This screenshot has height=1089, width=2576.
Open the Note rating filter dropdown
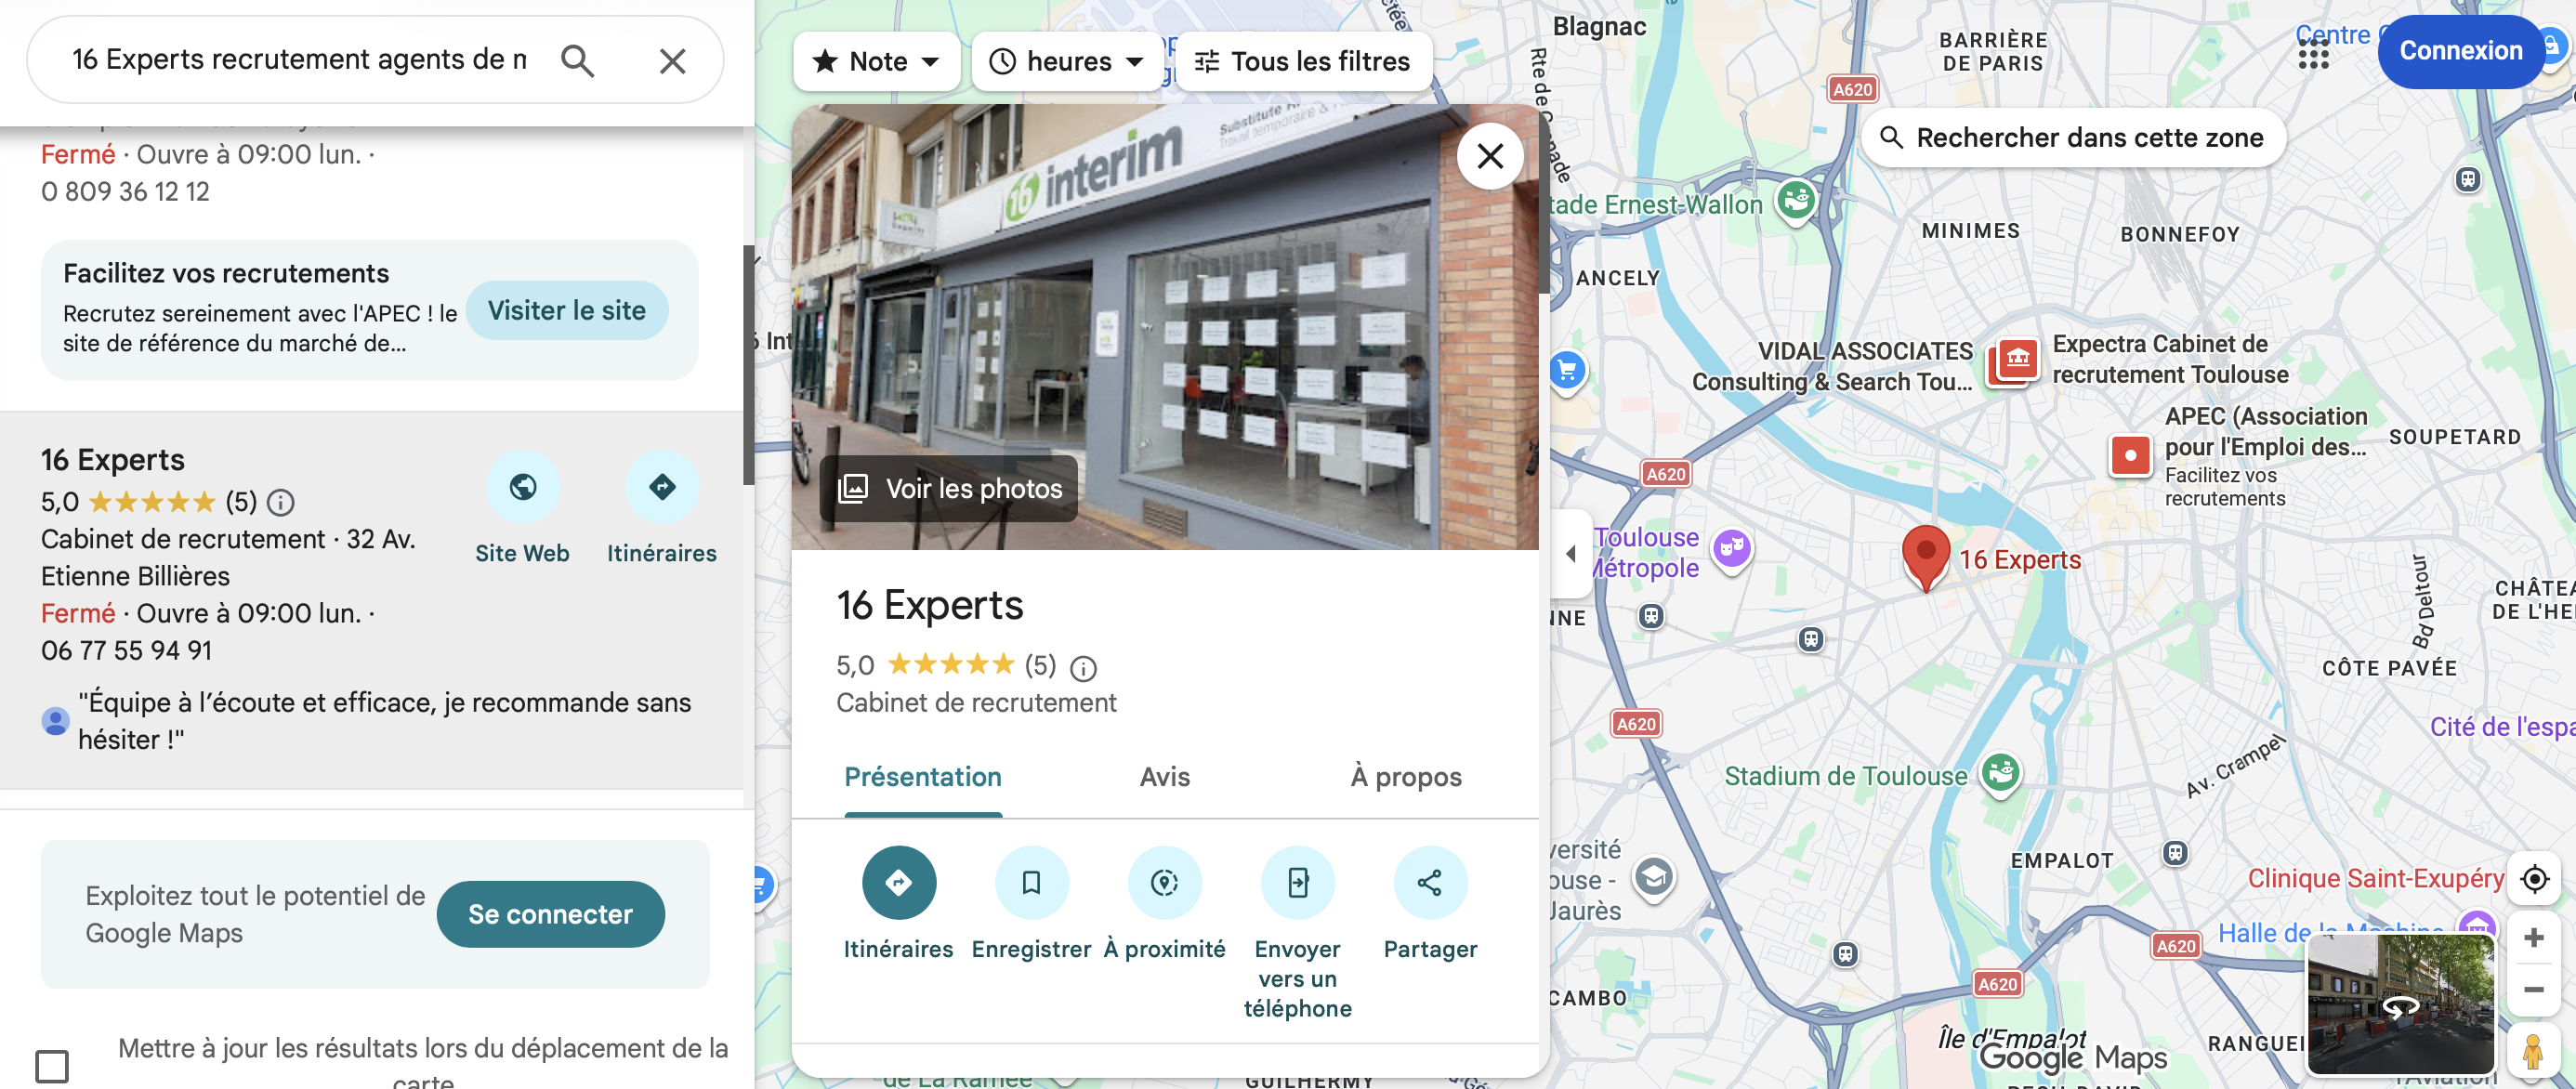click(x=876, y=62)
